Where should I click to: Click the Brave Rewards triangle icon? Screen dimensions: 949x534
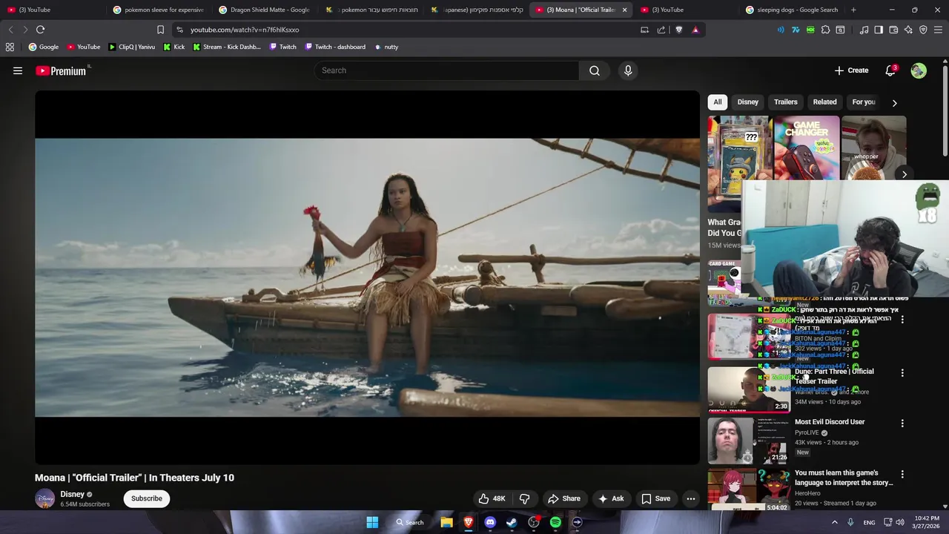click(x=695, y=30)
